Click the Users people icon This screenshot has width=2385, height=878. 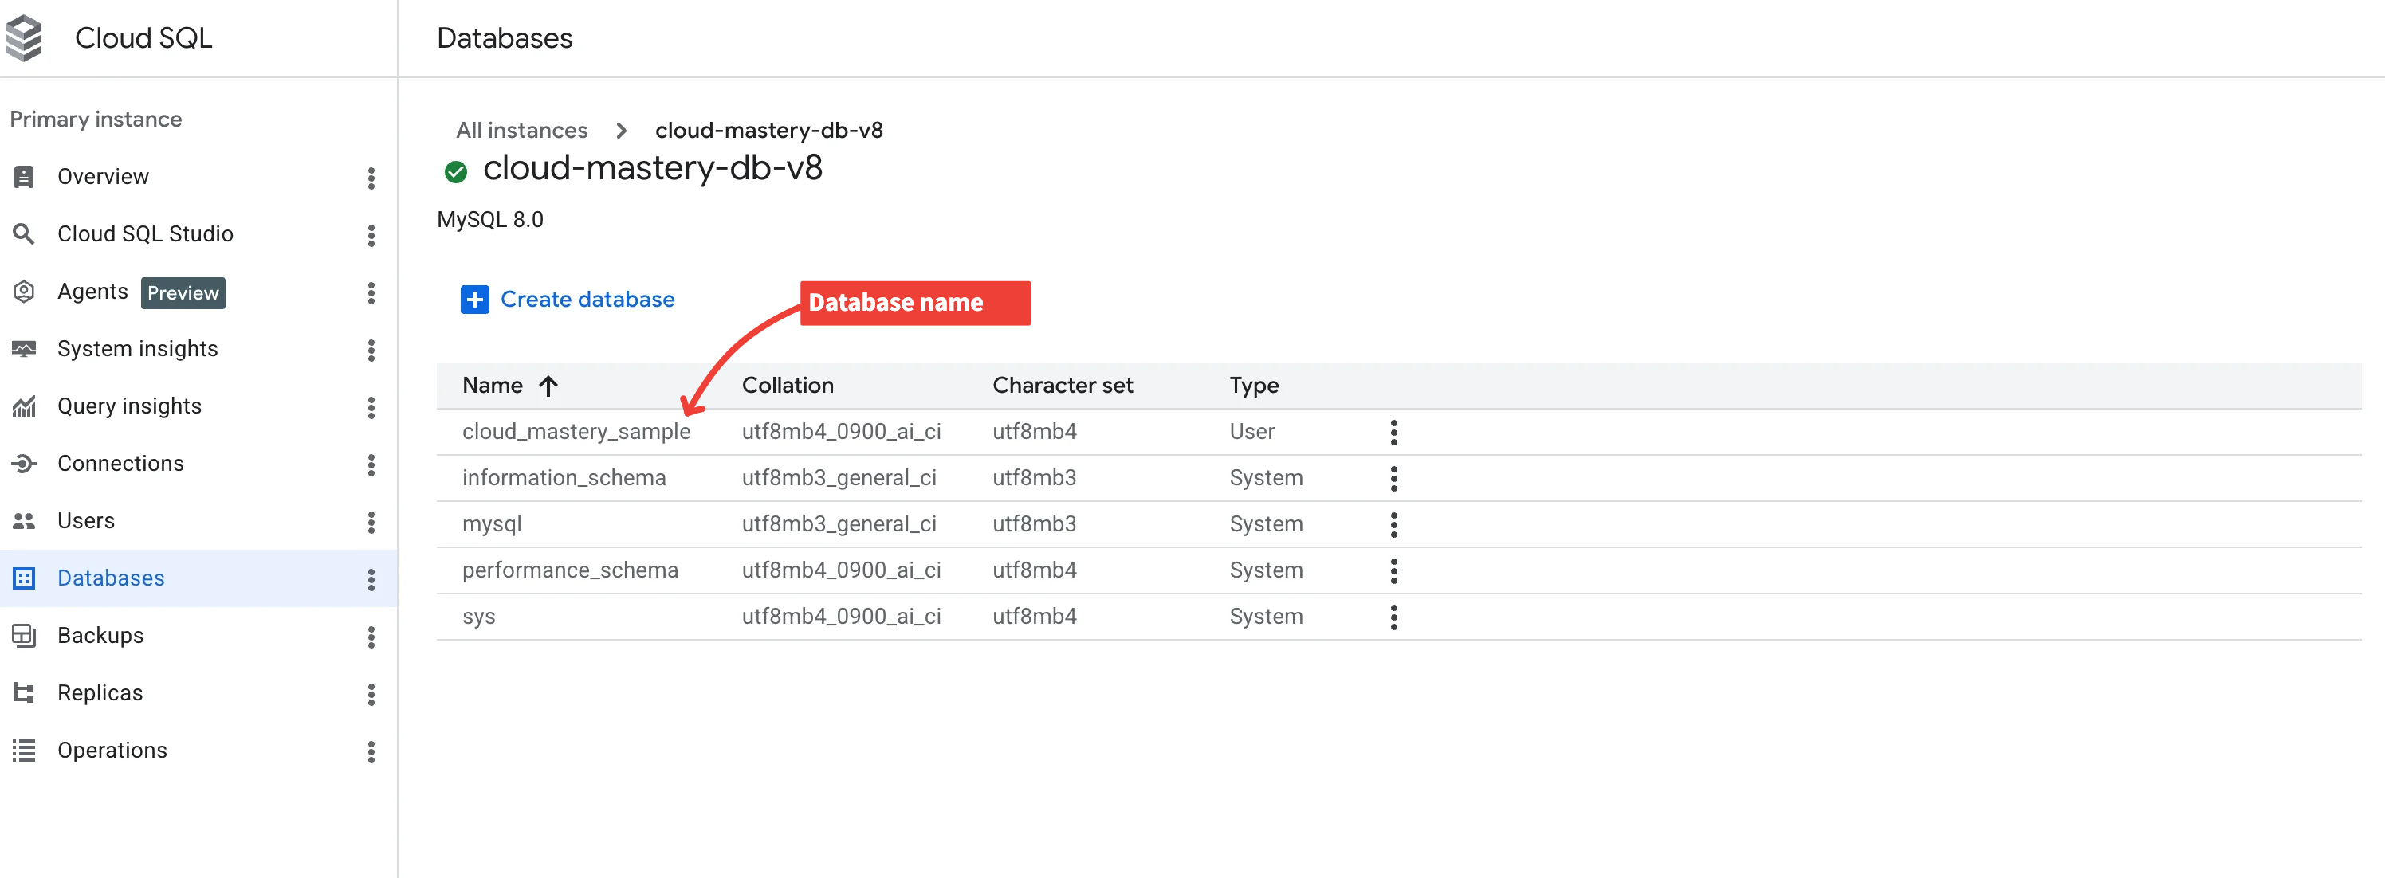pos(24,521)
